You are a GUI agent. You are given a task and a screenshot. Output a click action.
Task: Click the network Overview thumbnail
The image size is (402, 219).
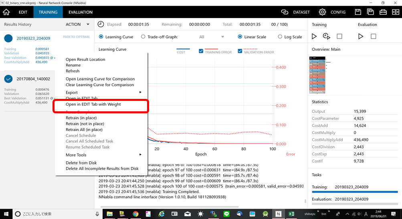(x=317, y=75)
